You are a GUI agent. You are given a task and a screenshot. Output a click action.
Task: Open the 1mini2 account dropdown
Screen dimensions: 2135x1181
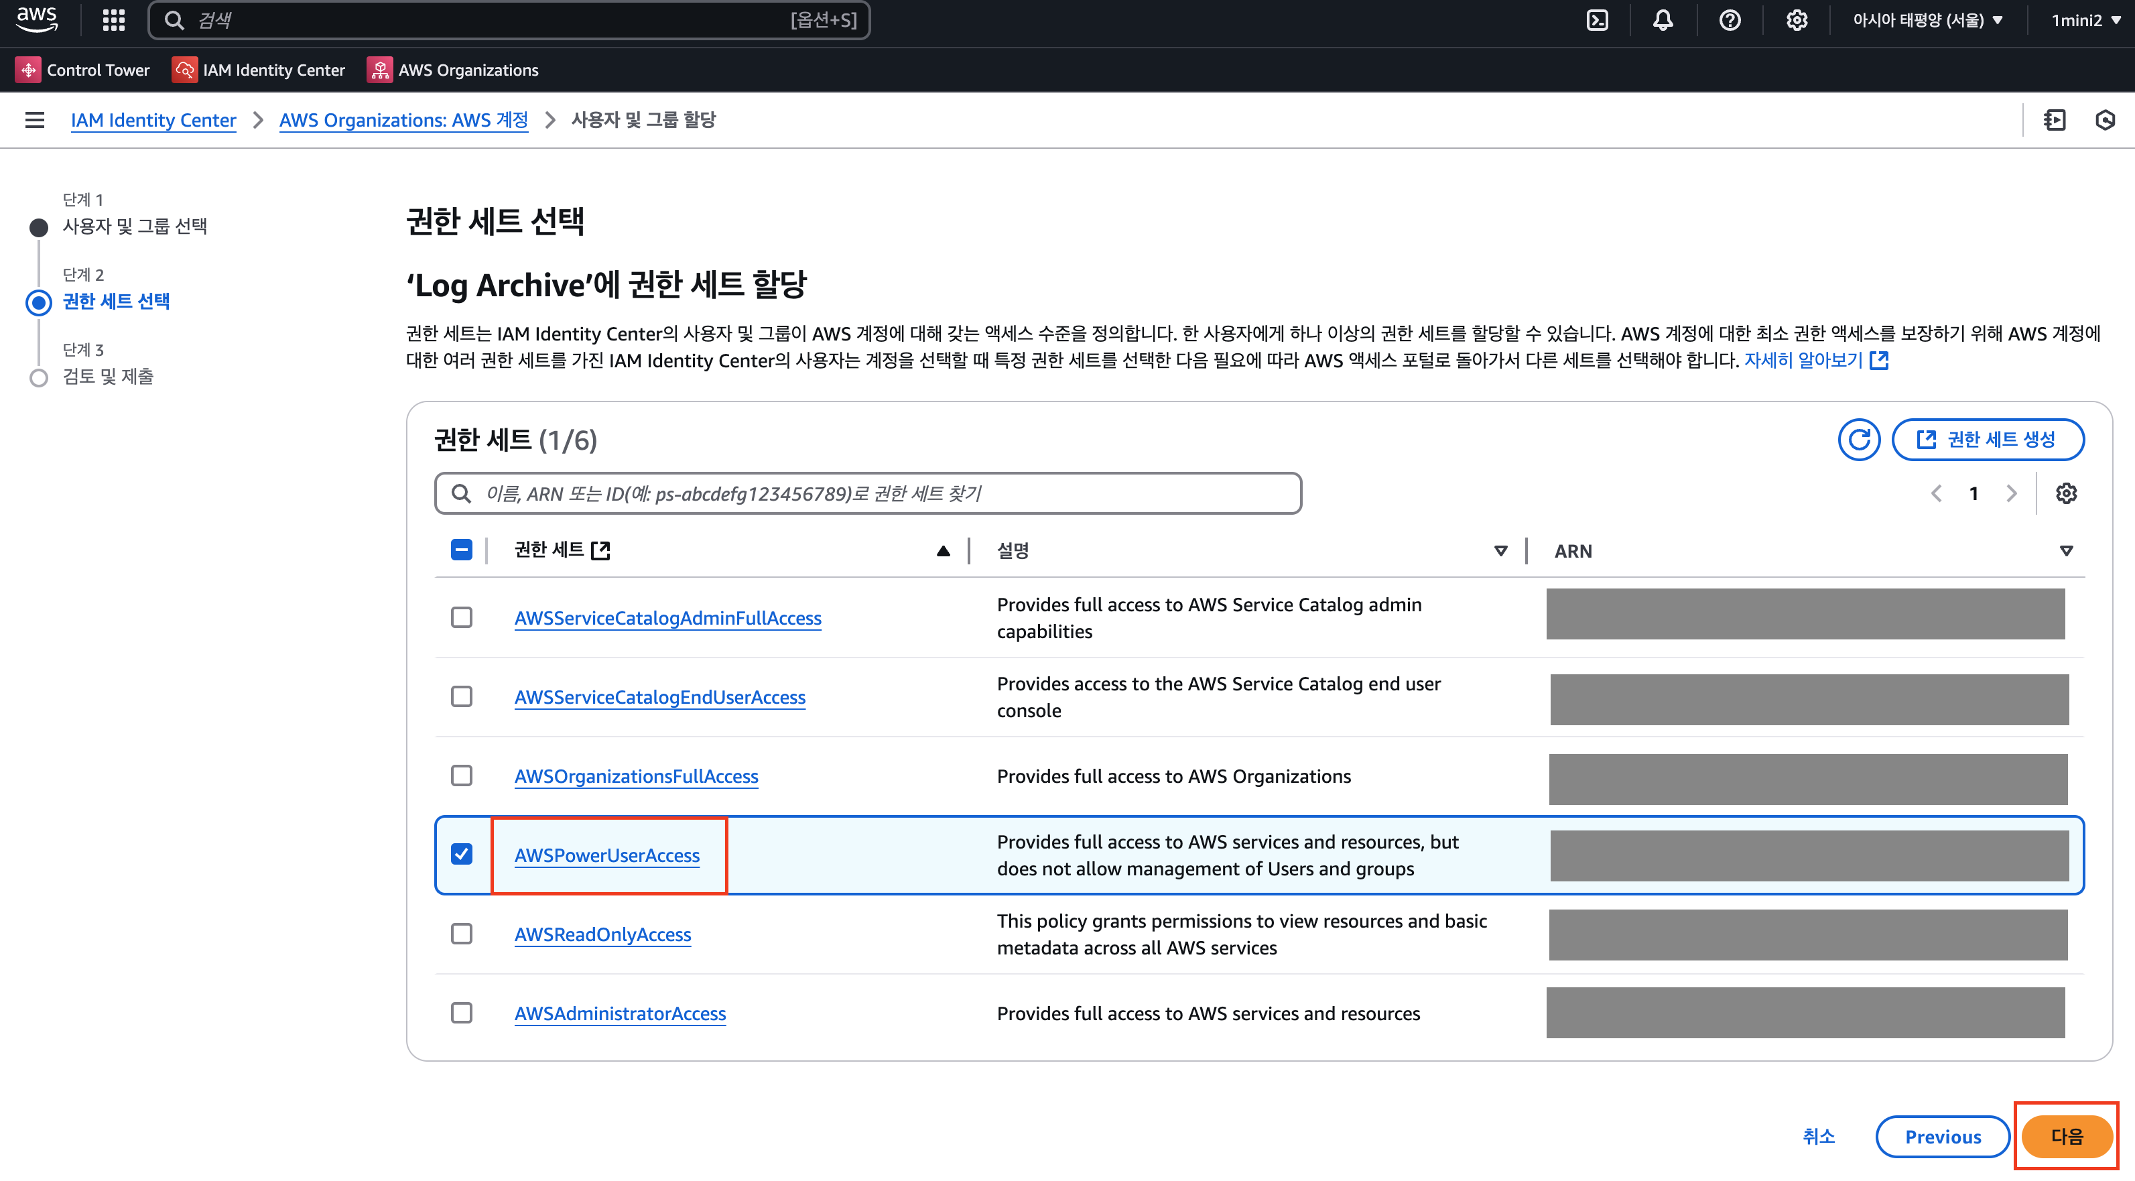click(x=2085, y=20)
